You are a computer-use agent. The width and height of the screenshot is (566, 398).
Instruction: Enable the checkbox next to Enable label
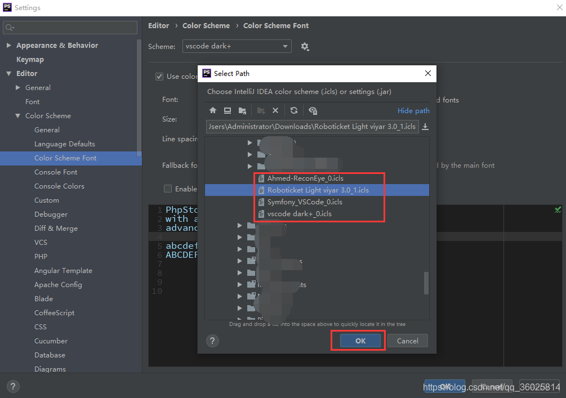pos(167,189)
